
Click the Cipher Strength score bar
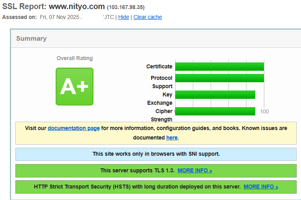(x=215, y=111)
